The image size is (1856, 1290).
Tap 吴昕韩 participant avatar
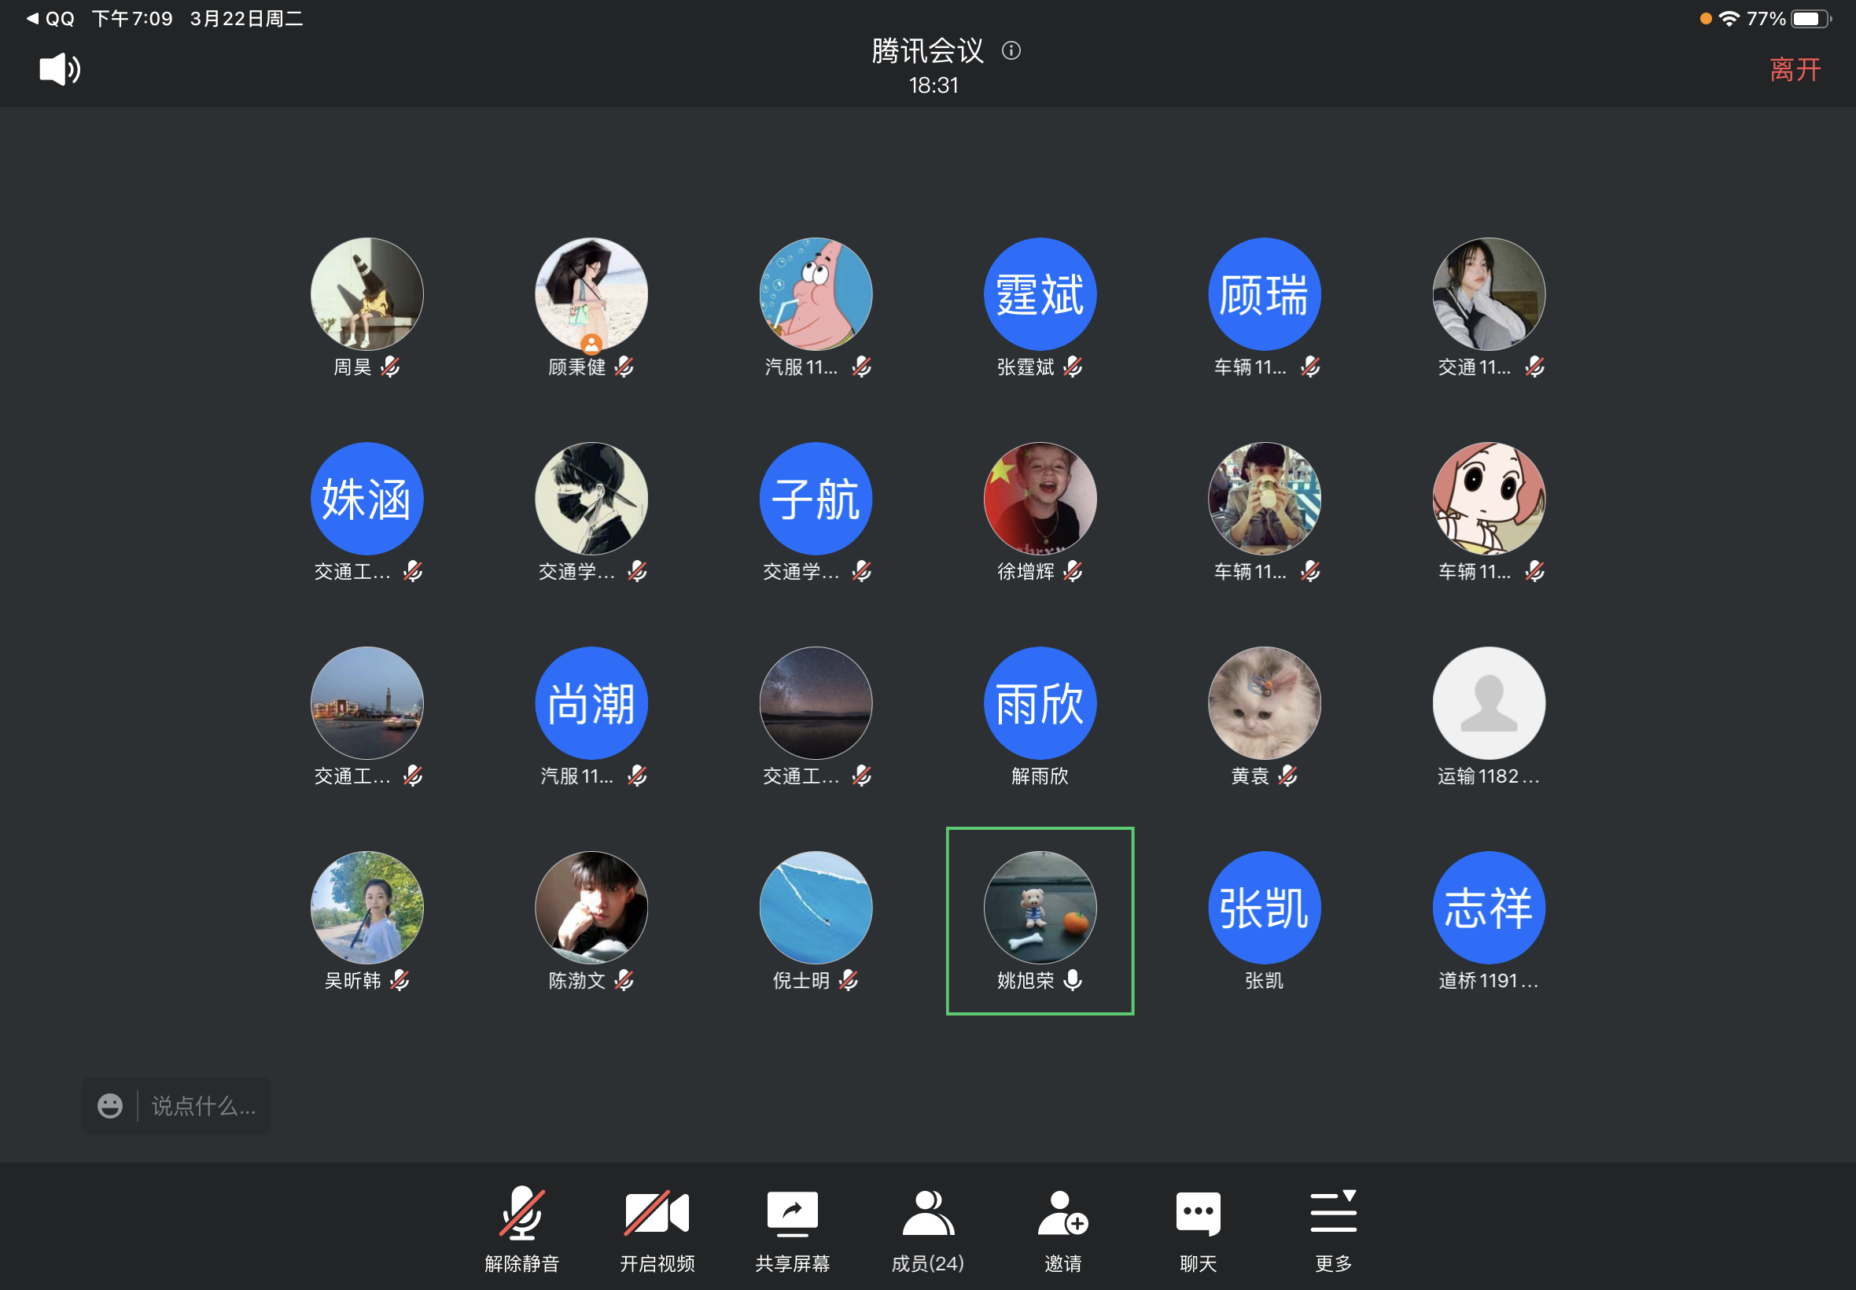(x=366, y=907)
